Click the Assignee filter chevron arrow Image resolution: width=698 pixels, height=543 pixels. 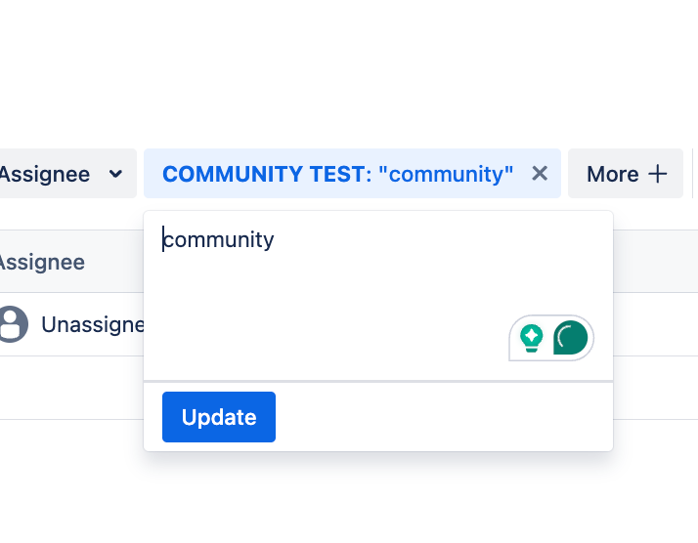pyautogui.click(x=115, y=174)
